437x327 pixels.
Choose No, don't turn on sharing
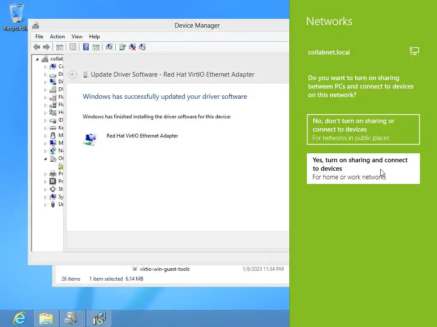pos(363,129)
